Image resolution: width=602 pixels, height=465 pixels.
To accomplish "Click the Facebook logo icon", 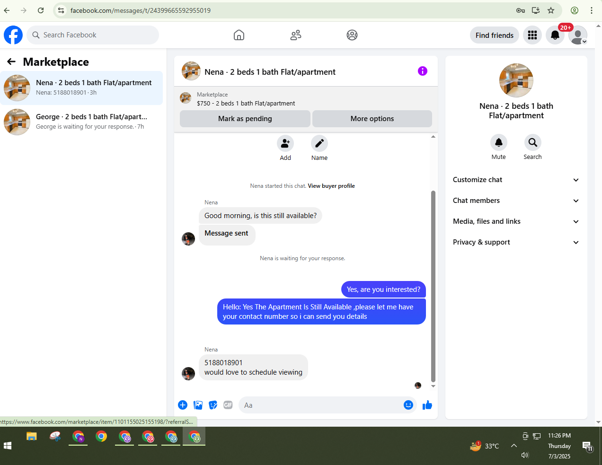I will 13,35.
